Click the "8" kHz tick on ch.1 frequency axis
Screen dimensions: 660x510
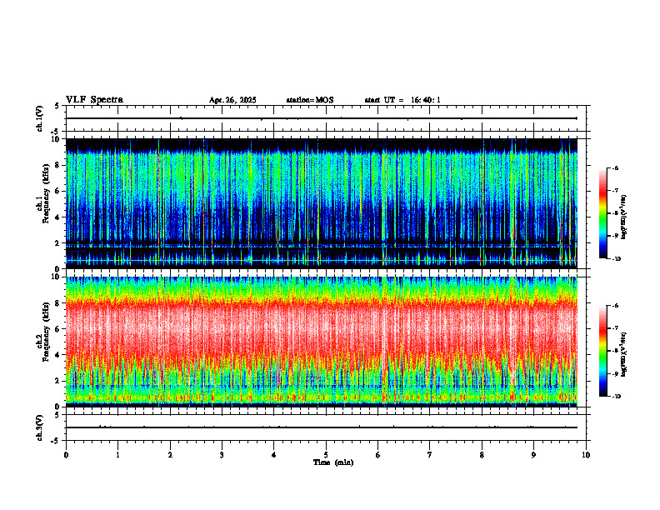(58, 165)
